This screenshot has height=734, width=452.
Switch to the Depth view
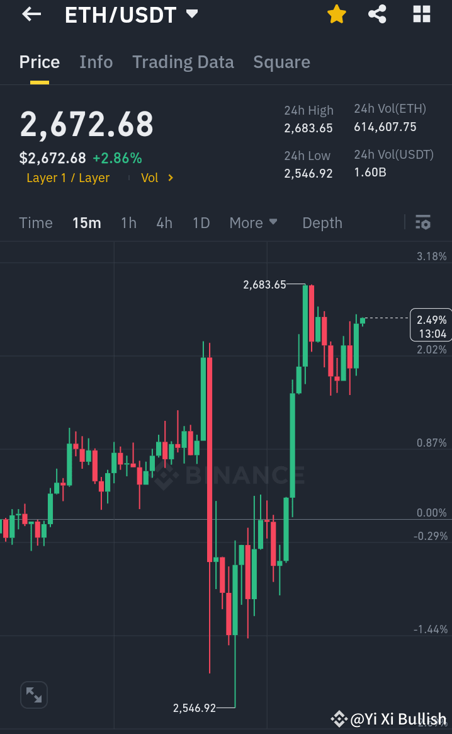(x=322, y=222)
